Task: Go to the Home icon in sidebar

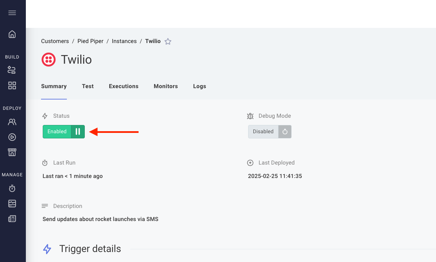Action: tap(12, 34)
